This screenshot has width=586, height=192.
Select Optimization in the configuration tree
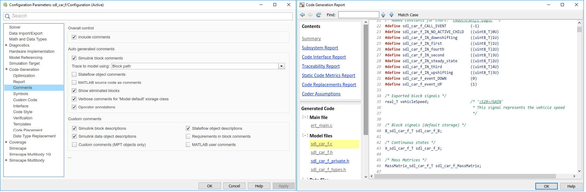(x=24, y=76)
